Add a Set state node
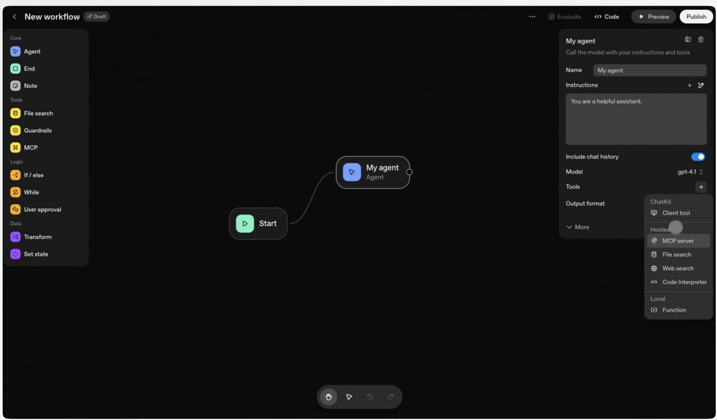The height and width of the screenshot is (420, 717). [35, 254]
